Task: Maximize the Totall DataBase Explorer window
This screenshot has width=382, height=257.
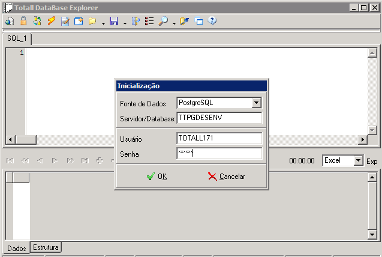Action: [x=364, y=8]
